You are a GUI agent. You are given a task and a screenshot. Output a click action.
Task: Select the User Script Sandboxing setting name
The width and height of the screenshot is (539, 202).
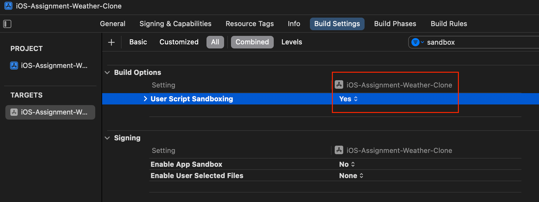pyautogui.click(x=192, y=99)
